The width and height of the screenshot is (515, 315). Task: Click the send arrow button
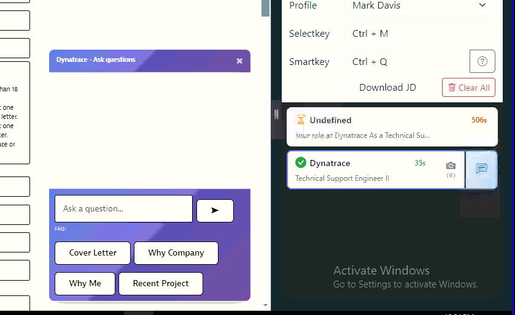(215, 210)
